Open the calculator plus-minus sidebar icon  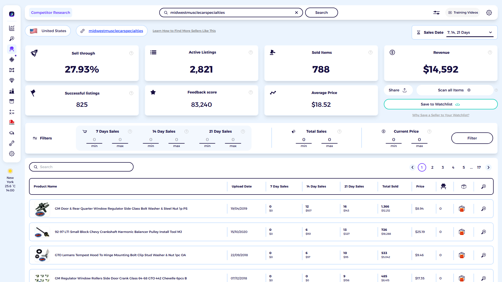click(12, 112)
